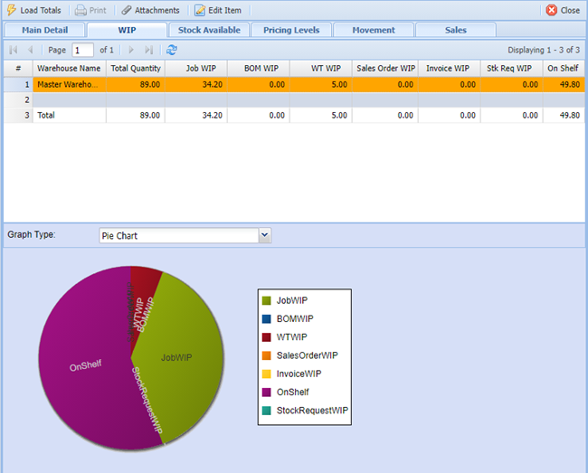588x473 pixels.
Task: Open the Movement tab
Action: (x=374, y=30)
